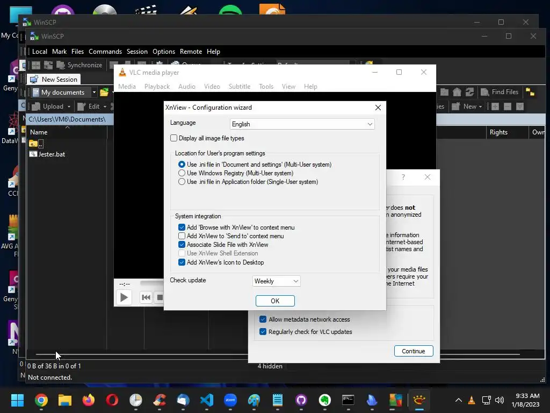This screenshot has width=550, height=413.
Task: Open File Explorer from taskbar
Action: (x=65, y=400)
